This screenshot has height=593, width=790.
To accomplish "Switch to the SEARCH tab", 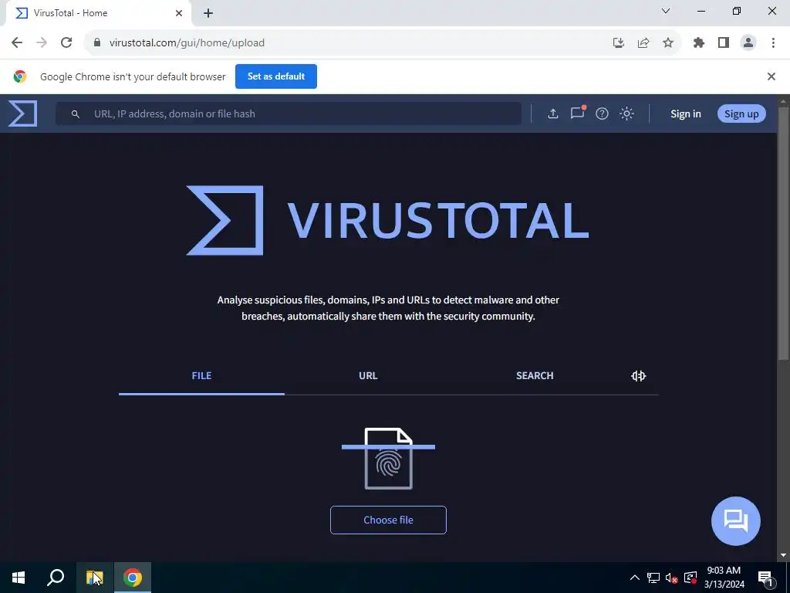I will click(x=535, y=376).
